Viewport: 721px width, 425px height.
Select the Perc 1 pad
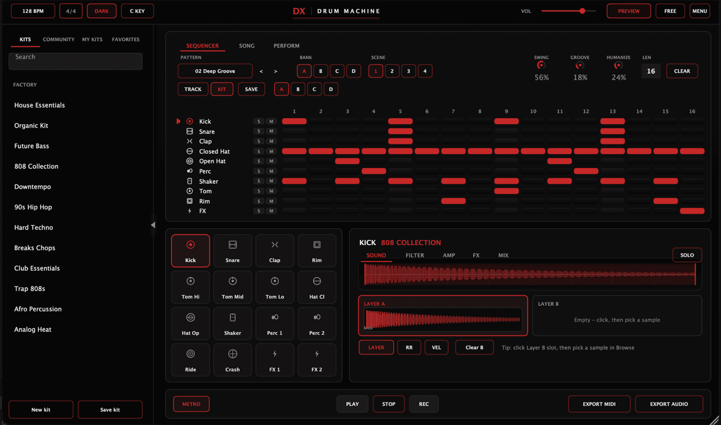coord(275,323)
